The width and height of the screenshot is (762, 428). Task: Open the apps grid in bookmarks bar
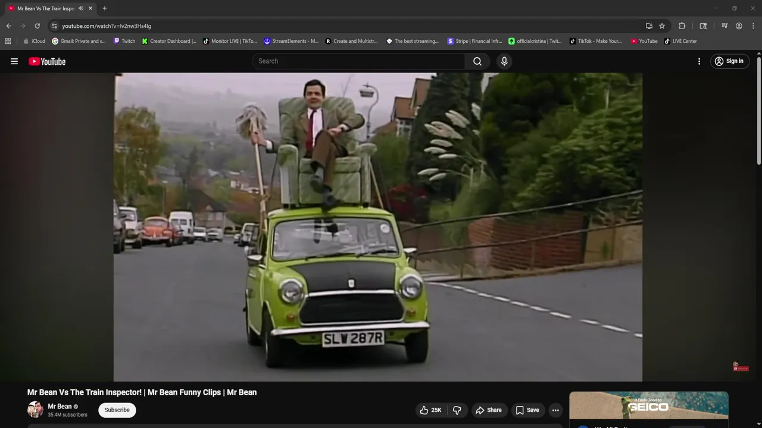(x=8, y=41)
